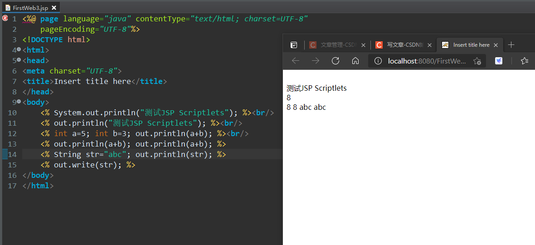Click the Insert title here tab favicon
This screenshot has width=535, height=245.
tap(445, 45)
